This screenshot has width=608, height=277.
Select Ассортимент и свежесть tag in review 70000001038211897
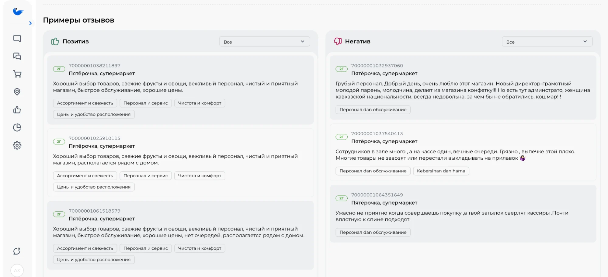pos(85,103)
